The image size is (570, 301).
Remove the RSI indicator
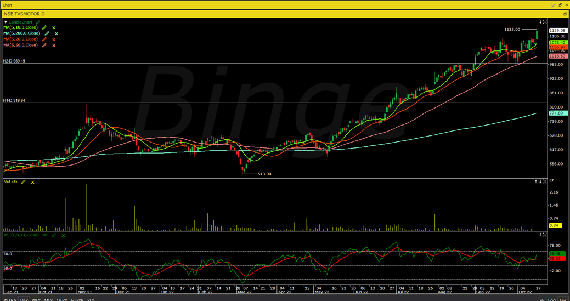[63, 235]
